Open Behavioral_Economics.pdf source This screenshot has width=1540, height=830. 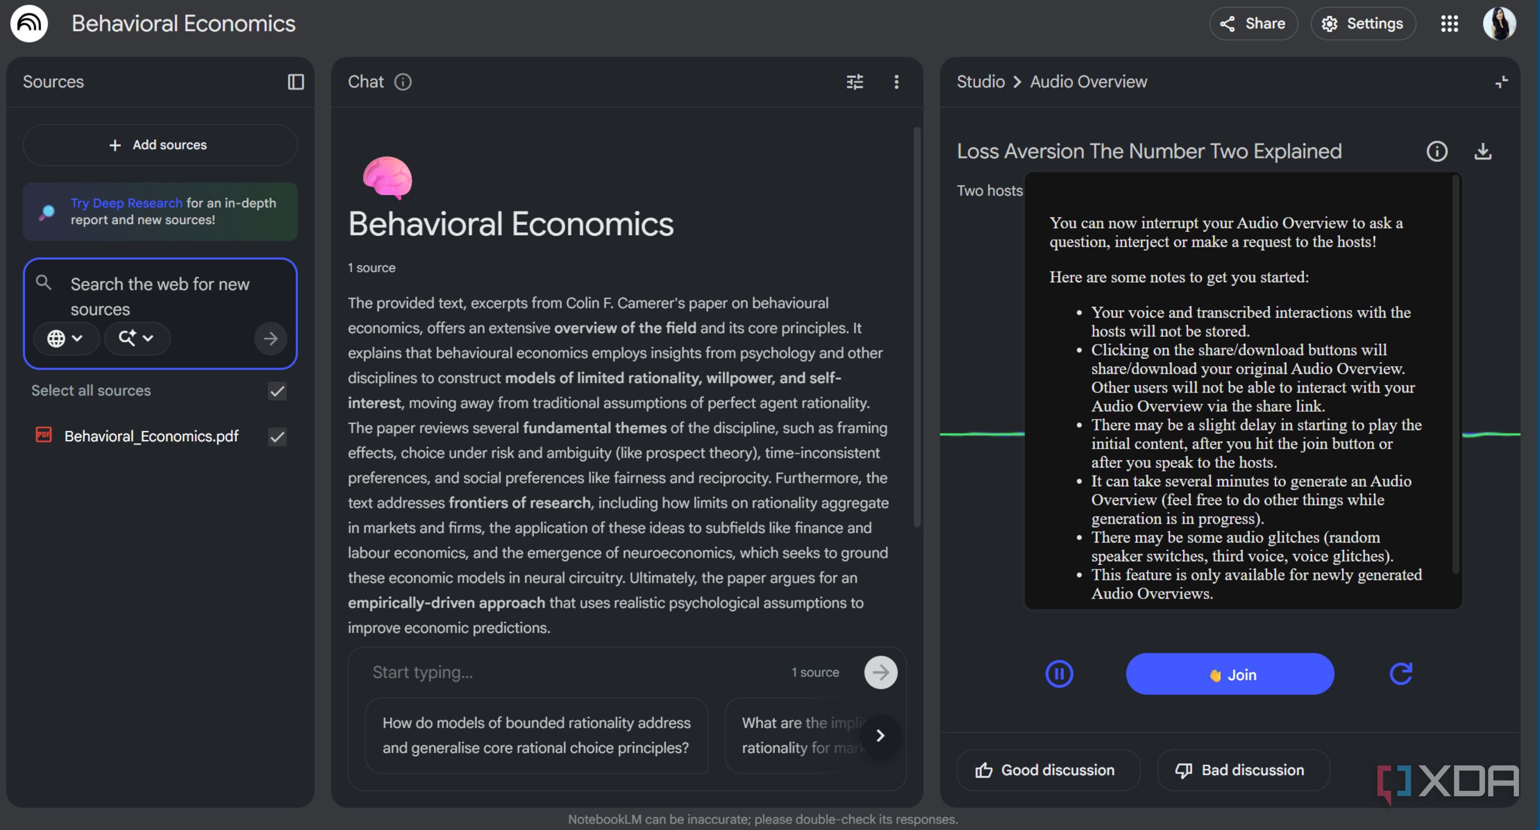(x=151, y=436)
